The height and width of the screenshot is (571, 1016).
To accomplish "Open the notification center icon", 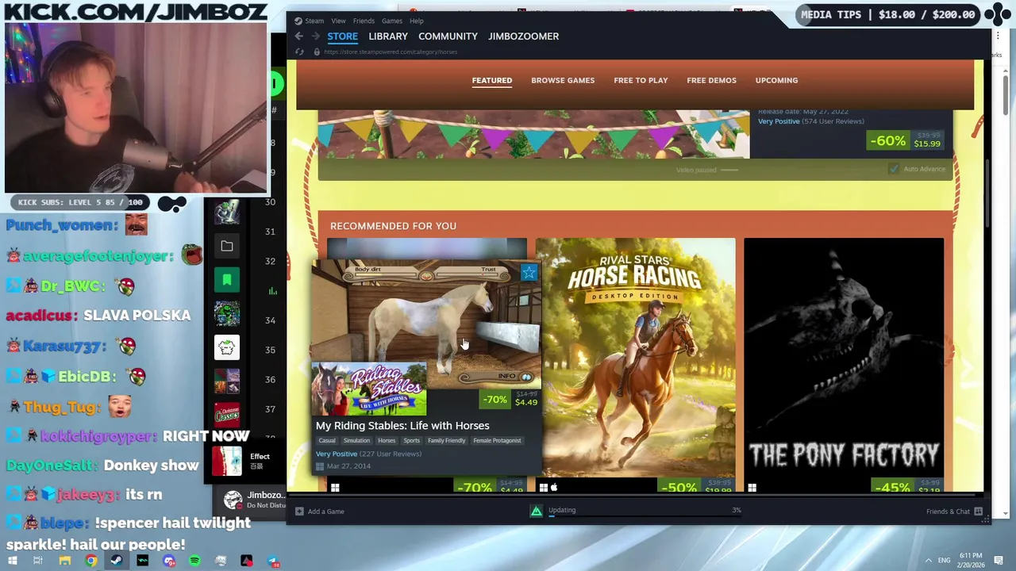I will pyautogui.click(x=999, y=561).
